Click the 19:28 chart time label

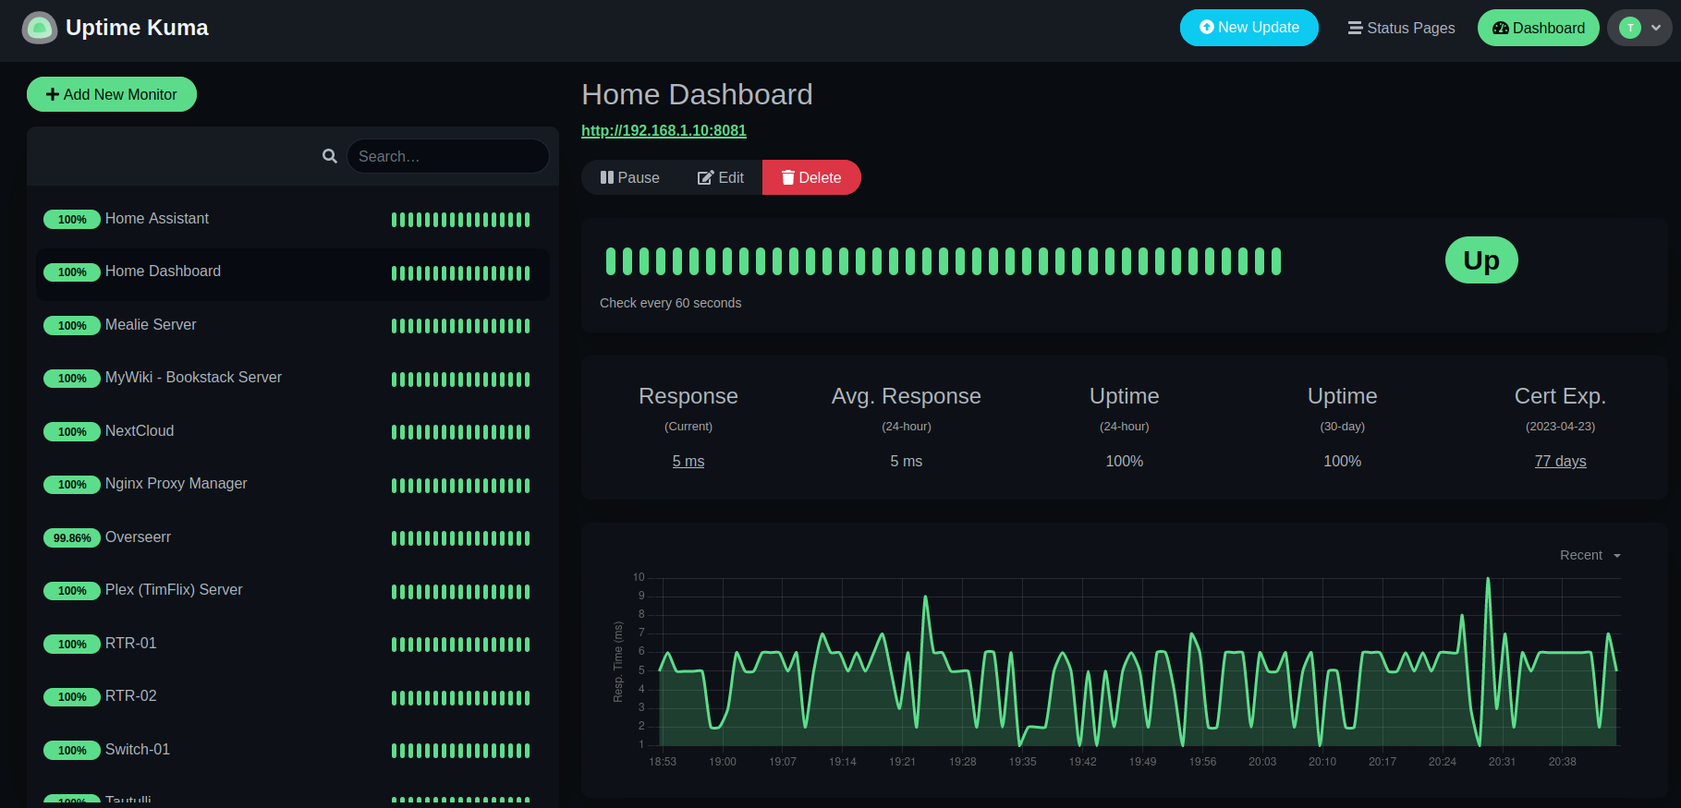[962, 762]
